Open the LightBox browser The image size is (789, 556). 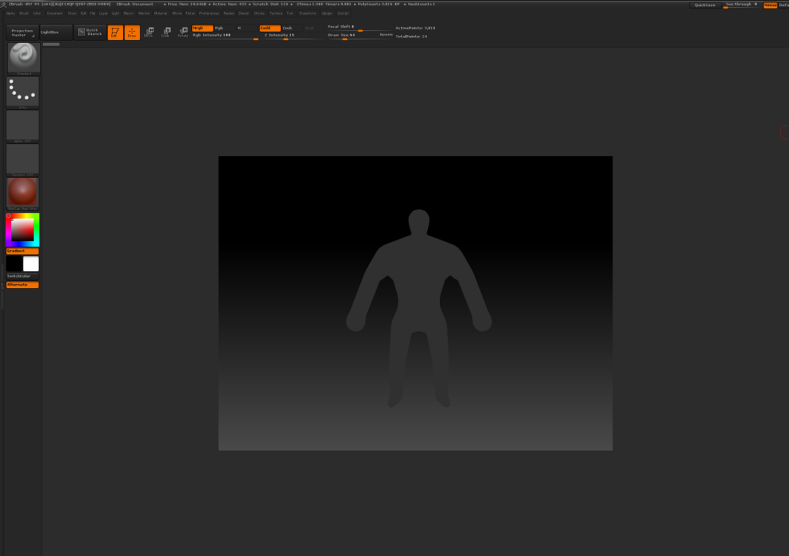(54, 32)
